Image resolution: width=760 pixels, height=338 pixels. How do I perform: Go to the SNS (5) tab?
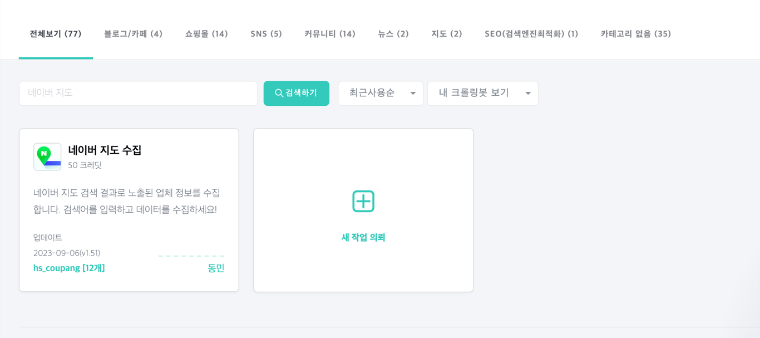tap(266, 34)
